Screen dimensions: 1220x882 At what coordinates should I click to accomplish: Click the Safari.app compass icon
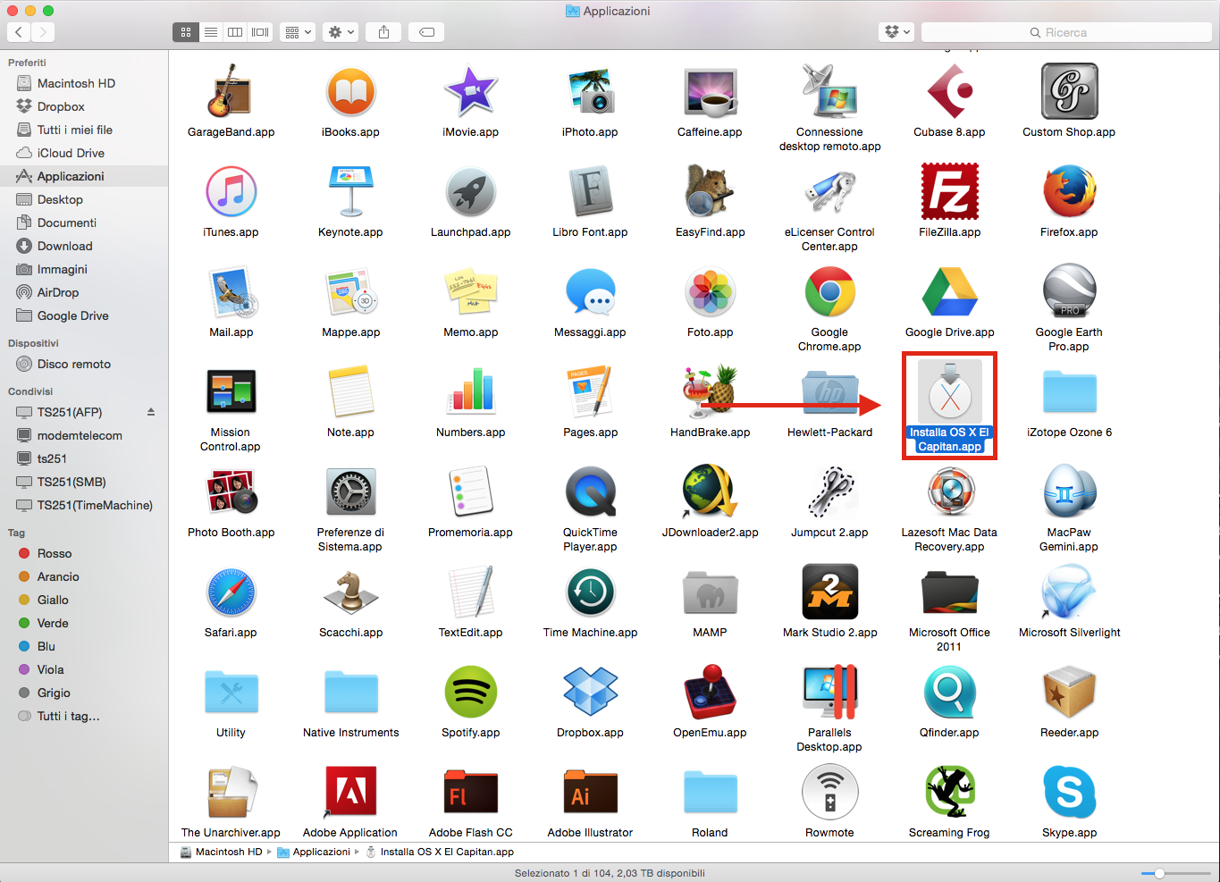click(231, 592)
